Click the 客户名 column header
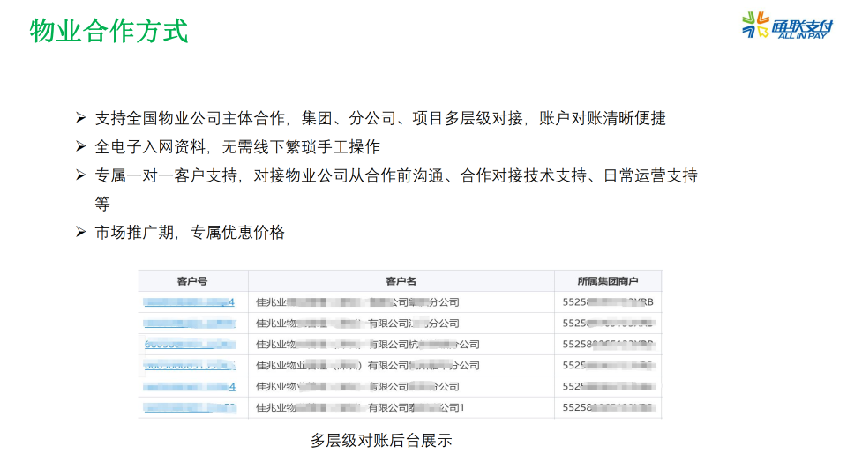 coord(401,281)
